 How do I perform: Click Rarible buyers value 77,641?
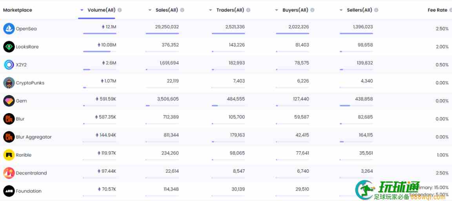tap(302, 153)
